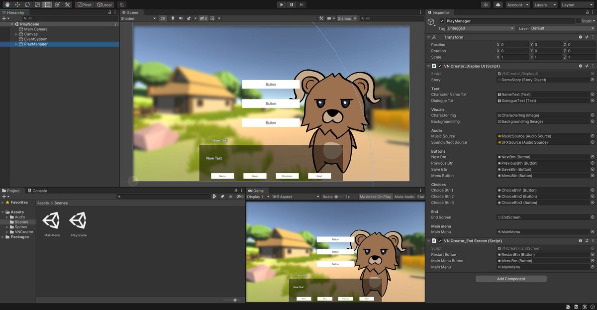The width and height of the screenshot is (597, 310).
Task: Toggle 2D view mode in Scene
Action: [x=163, y=18]
